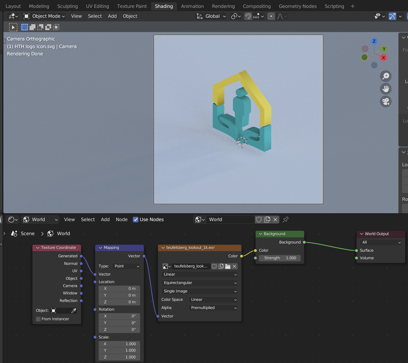Switch to the Layout workspace tab
The width and height of the screenshot is (408, 363).
[13, 6]
